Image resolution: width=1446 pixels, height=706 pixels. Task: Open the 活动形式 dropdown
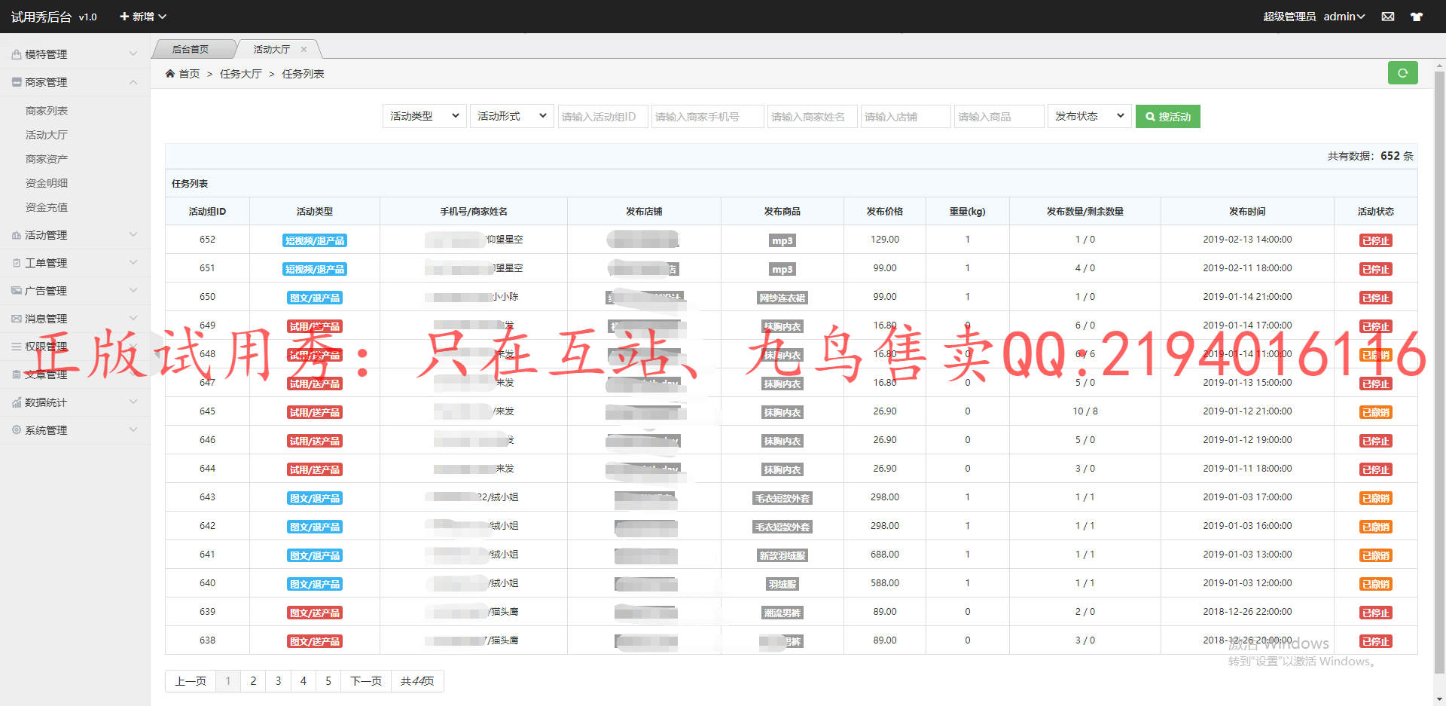511,116
